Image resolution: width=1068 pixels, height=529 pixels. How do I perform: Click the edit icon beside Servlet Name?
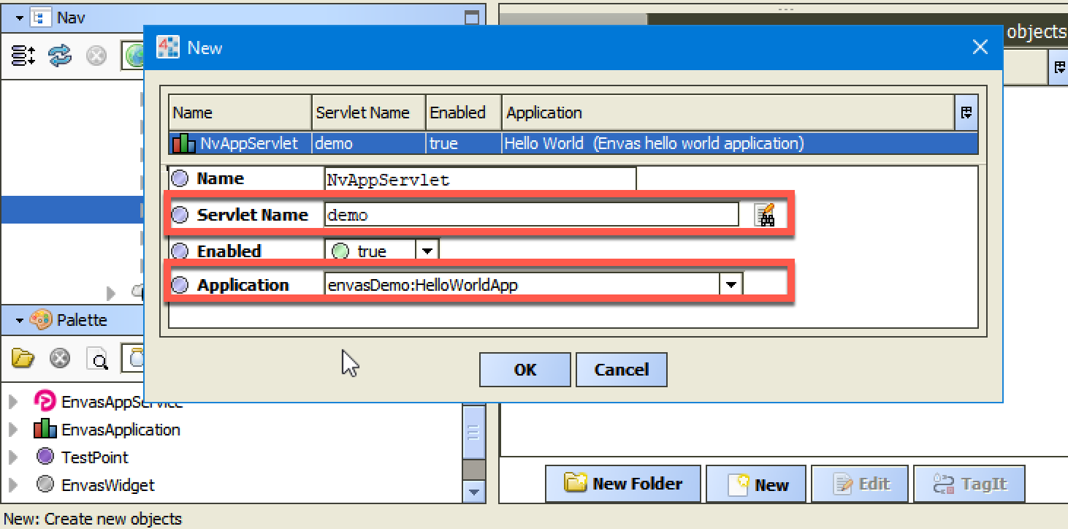(765, 215)
